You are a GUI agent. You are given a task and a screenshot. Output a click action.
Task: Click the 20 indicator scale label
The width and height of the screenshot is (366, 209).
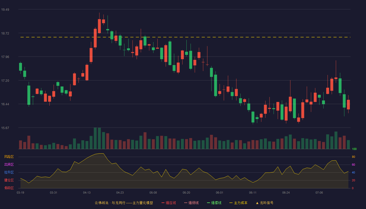(353, 180)
